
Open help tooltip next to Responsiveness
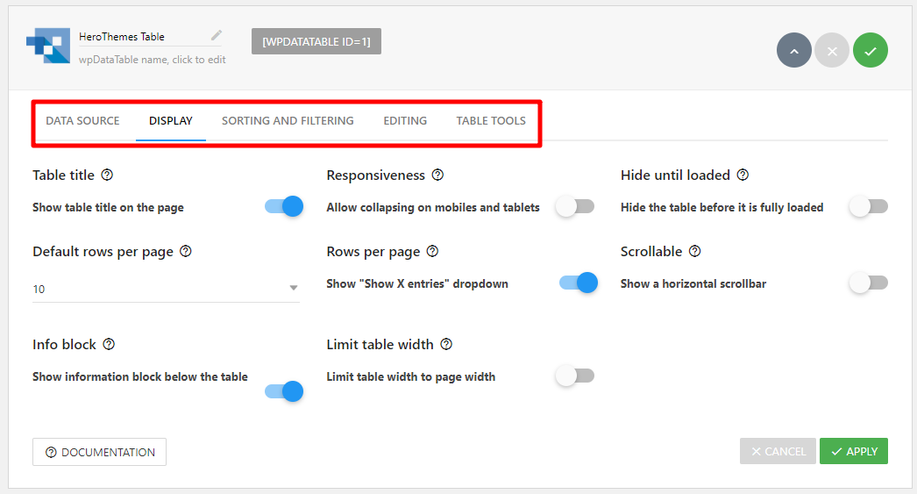click(437, 175)
